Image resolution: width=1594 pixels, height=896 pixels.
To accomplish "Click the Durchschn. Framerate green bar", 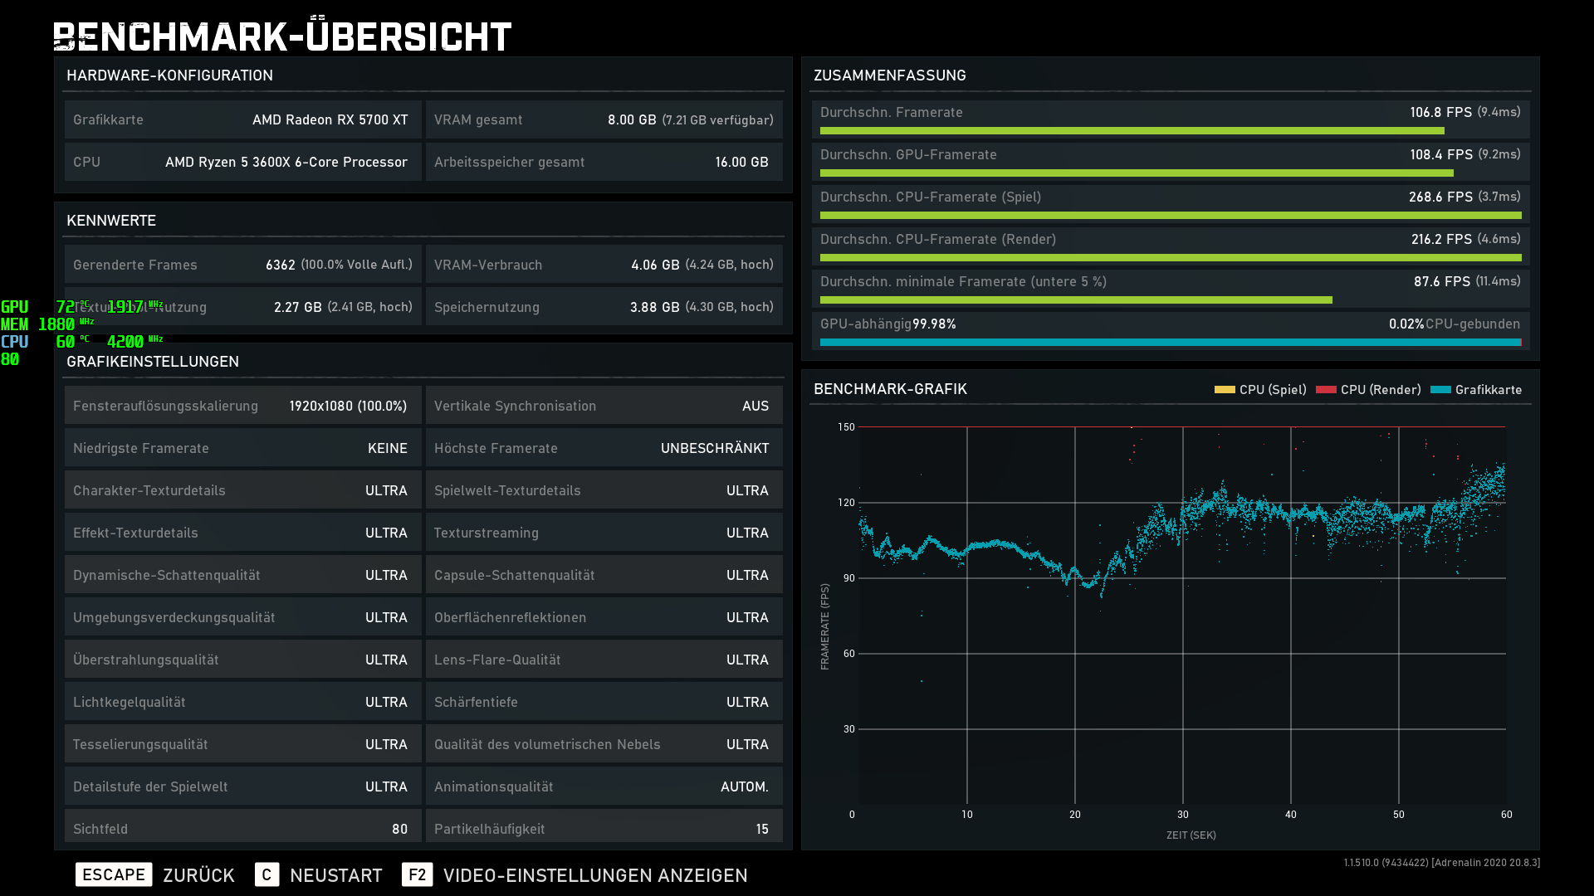I will 1132,131.
